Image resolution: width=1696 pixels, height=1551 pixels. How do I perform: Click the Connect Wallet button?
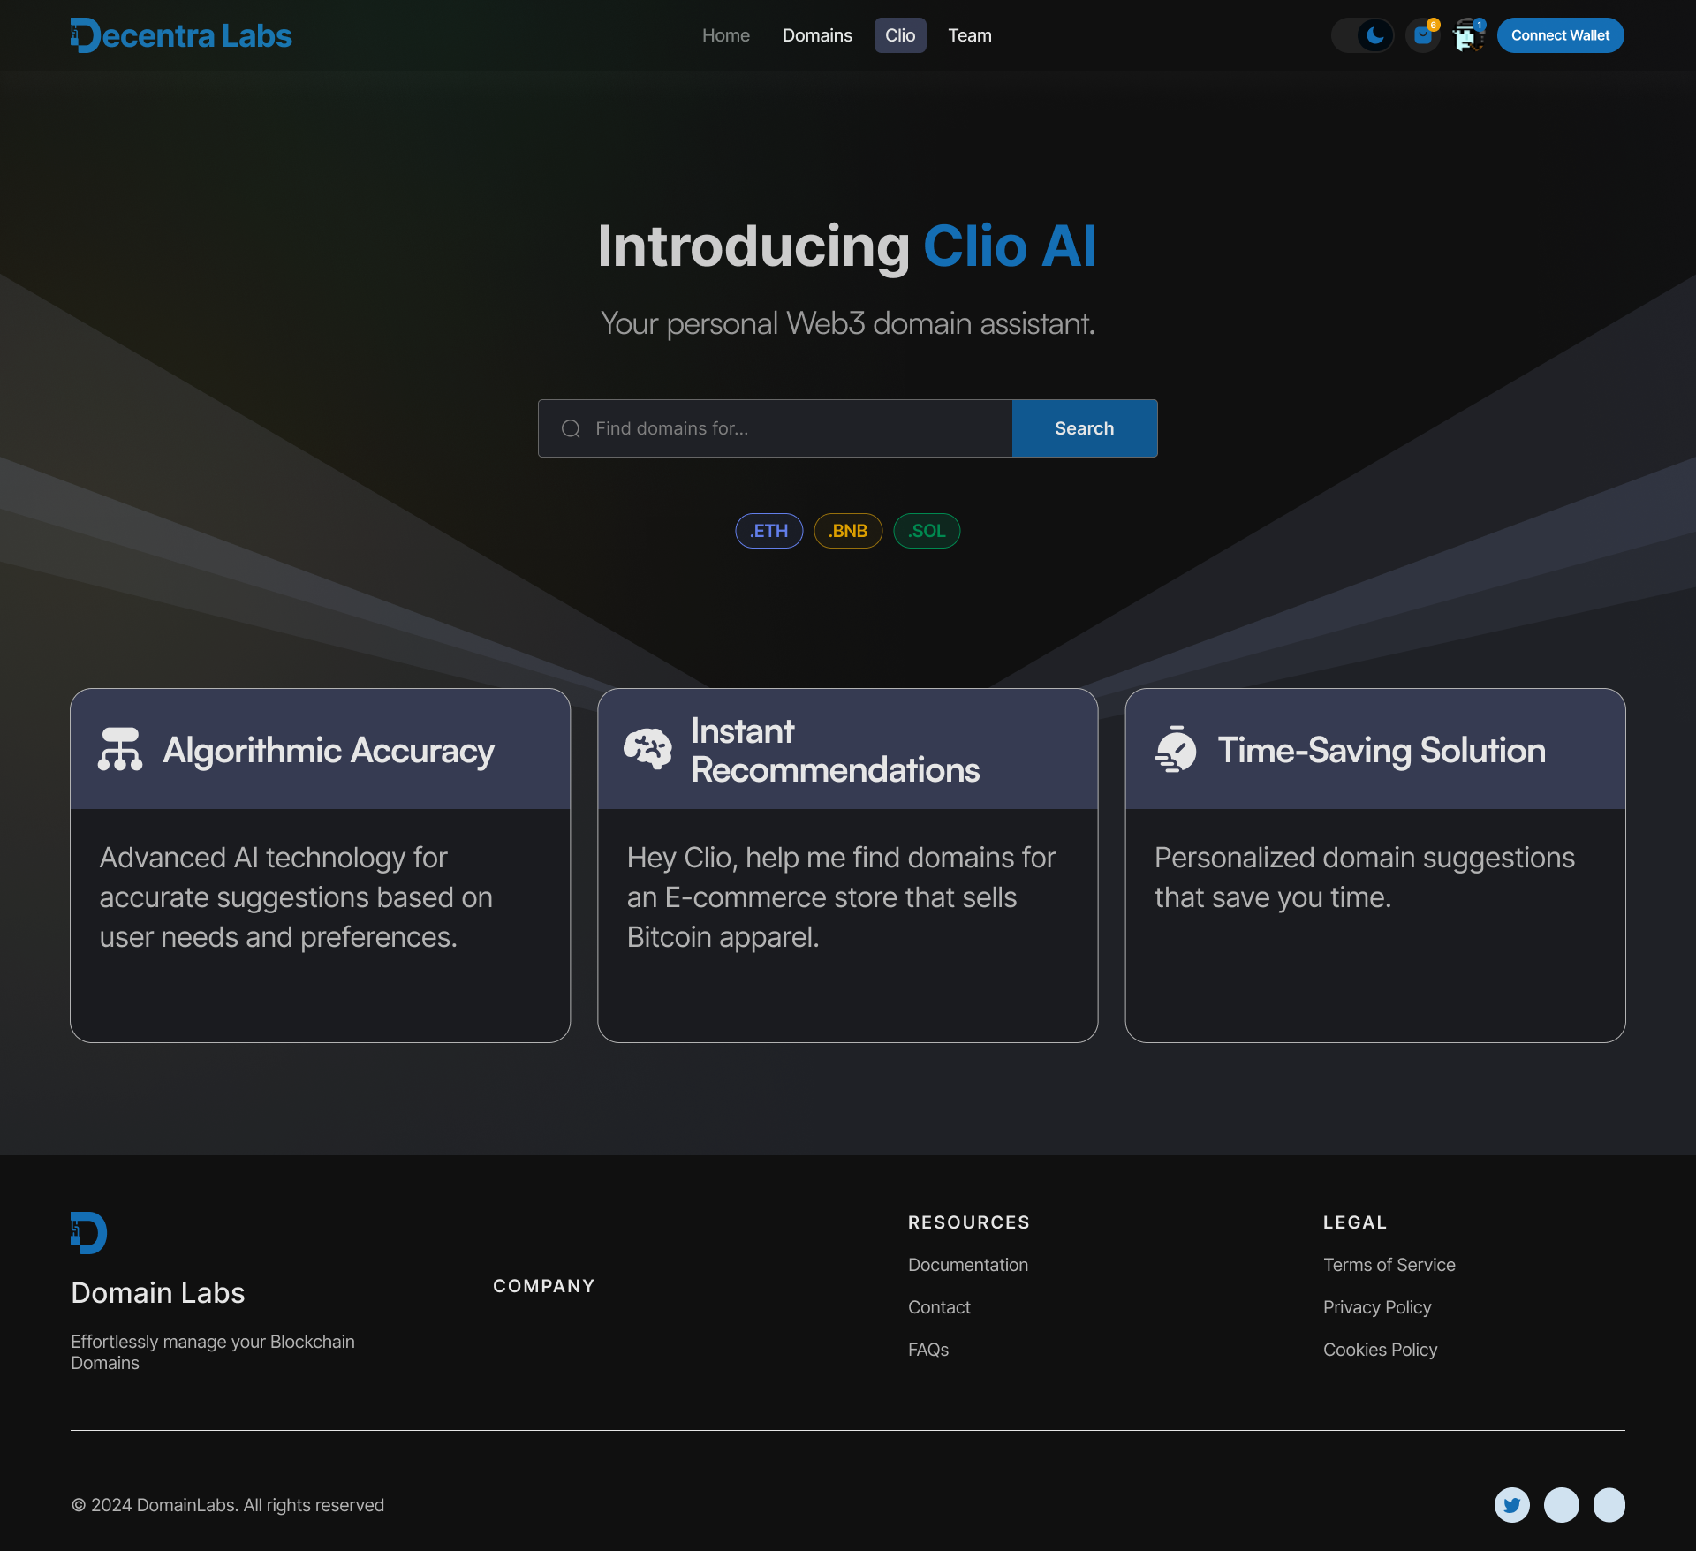[1560, 35]
